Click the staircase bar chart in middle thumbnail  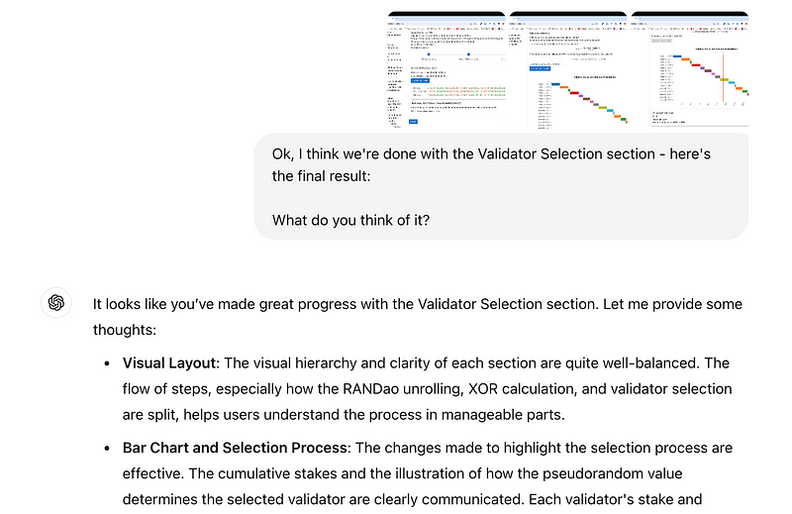click(584, 99)
